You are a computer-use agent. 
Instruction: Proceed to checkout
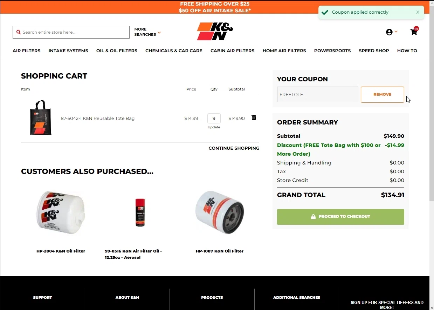pos(340,217)
